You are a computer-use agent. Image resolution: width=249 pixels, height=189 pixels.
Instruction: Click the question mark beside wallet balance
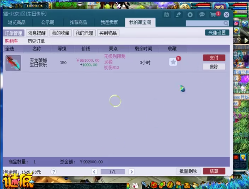point(54,172)
